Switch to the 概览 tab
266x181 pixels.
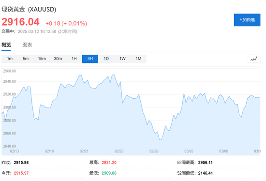tap(6, 45)
